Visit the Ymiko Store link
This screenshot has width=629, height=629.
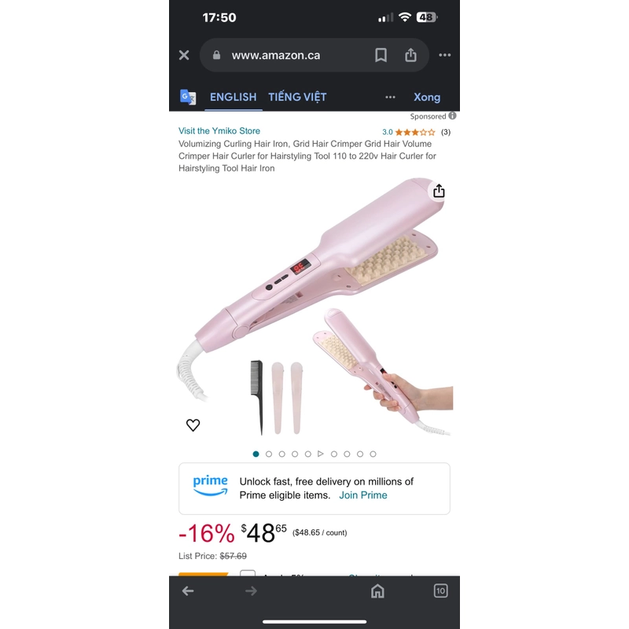click(219, 131)
